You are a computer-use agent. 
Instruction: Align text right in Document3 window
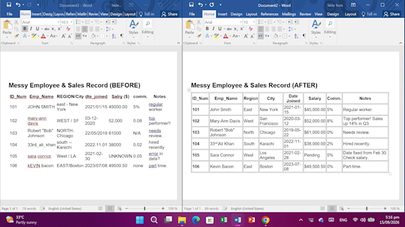[91, 29]
